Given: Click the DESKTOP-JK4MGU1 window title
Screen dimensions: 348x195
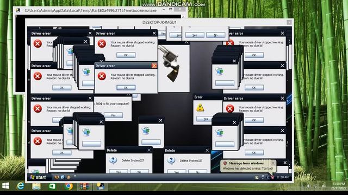Looking at the screenshot, I should coord(159,22).
